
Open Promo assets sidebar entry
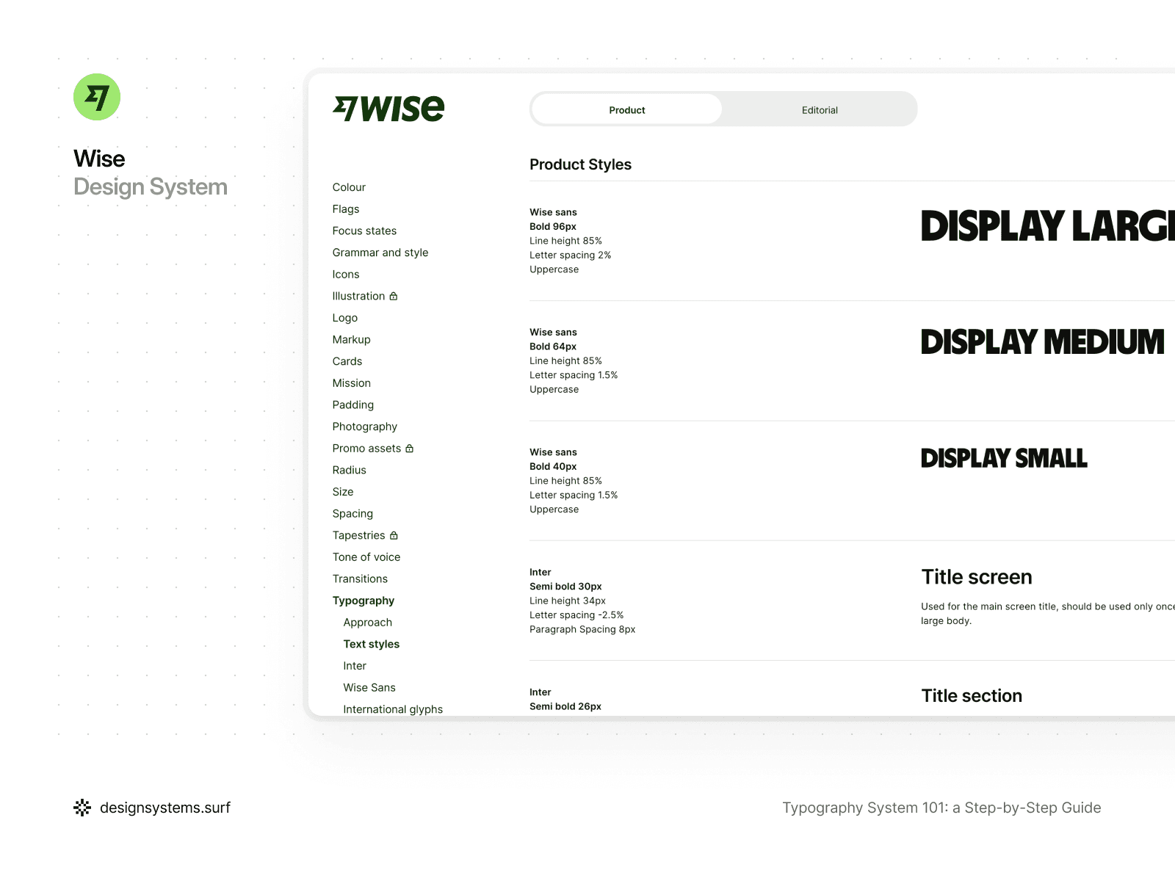[366, 449]
